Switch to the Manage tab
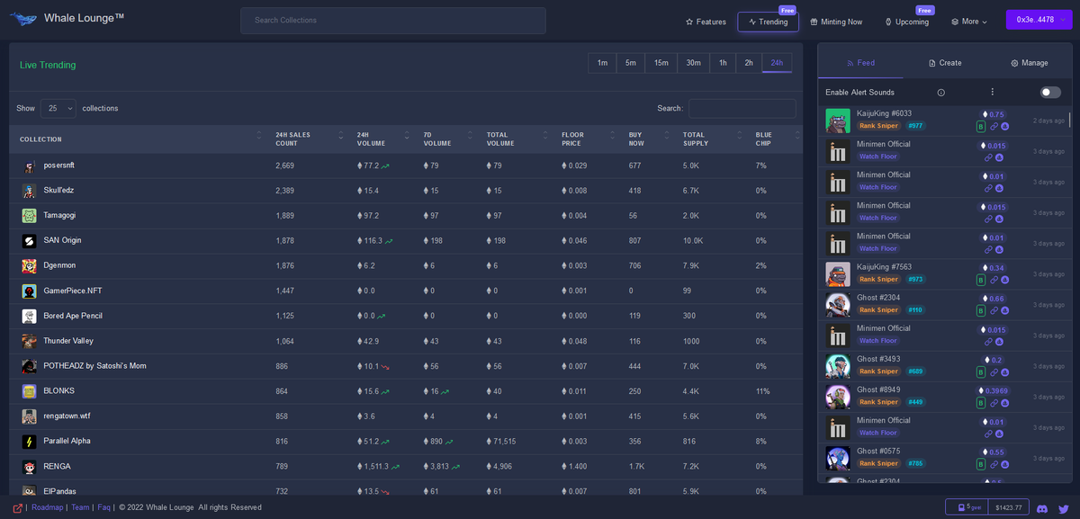Image resolution: width=1080 pixels, height=519 pixels. 1029,63
